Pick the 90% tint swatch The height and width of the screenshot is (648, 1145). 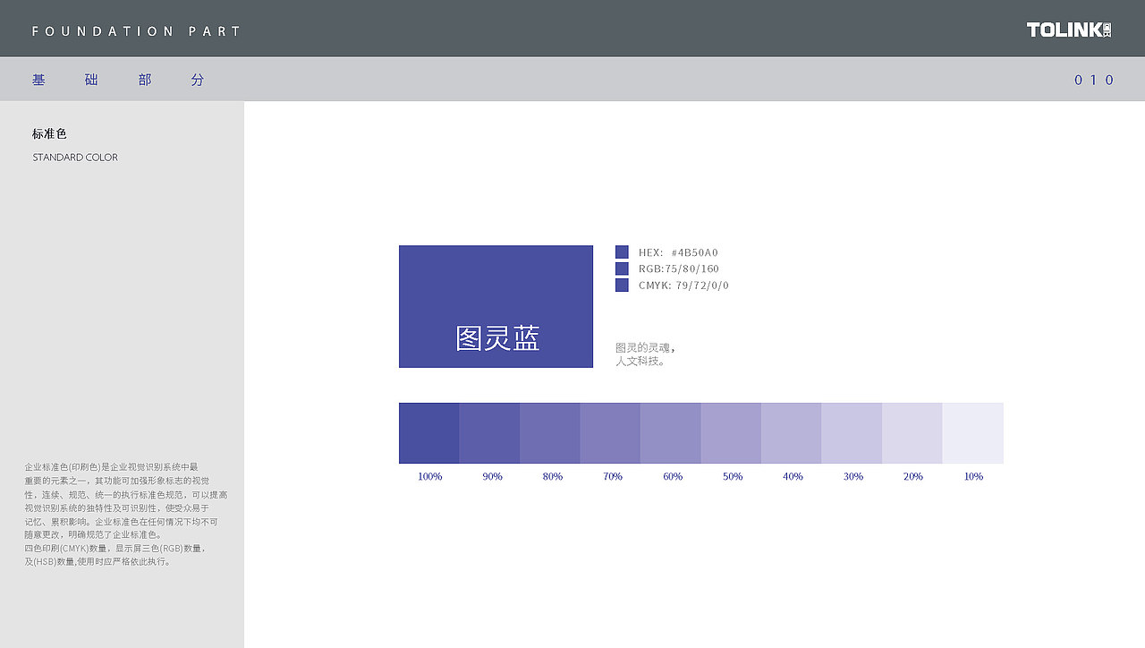(489, 433)
